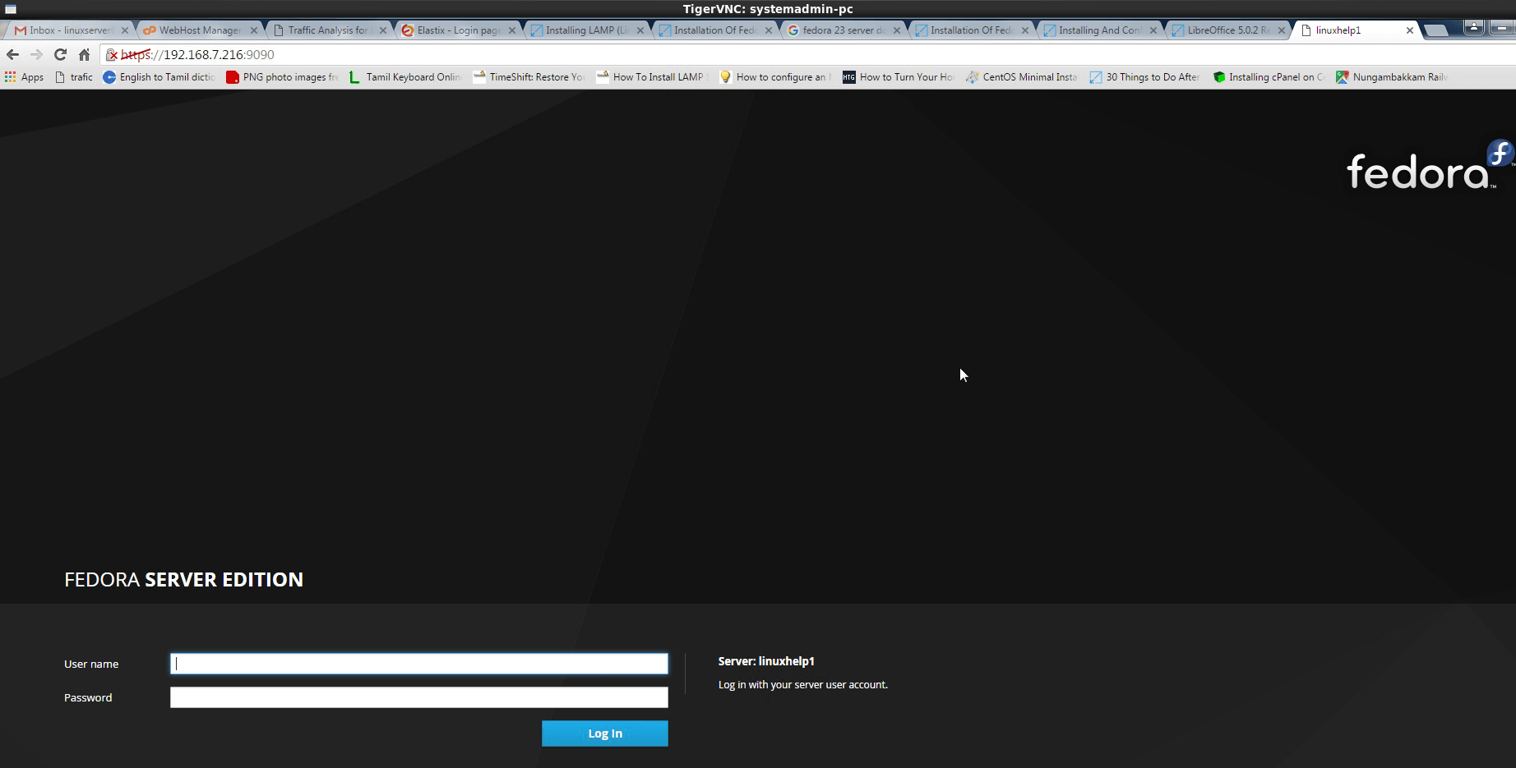Image resolution: width=1516 pixels, height=768 pixels.
Task: Click the insecure HTTPS warning icon
Action: coord(112,55)
